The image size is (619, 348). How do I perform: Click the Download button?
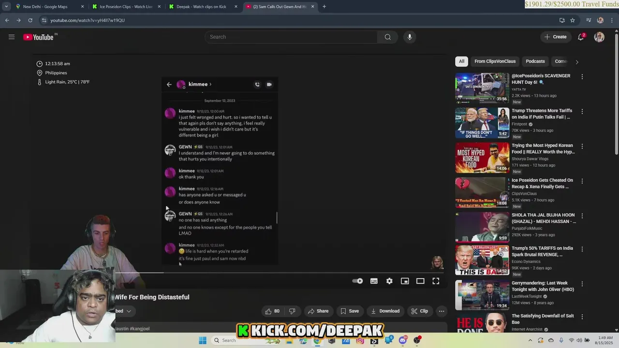385,311
